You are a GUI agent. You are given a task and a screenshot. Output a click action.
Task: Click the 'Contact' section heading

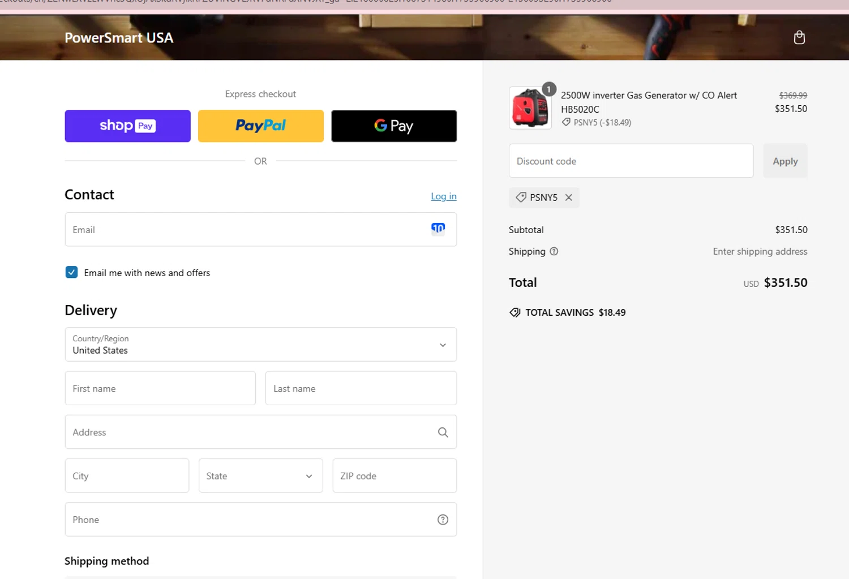click(89, 195)
